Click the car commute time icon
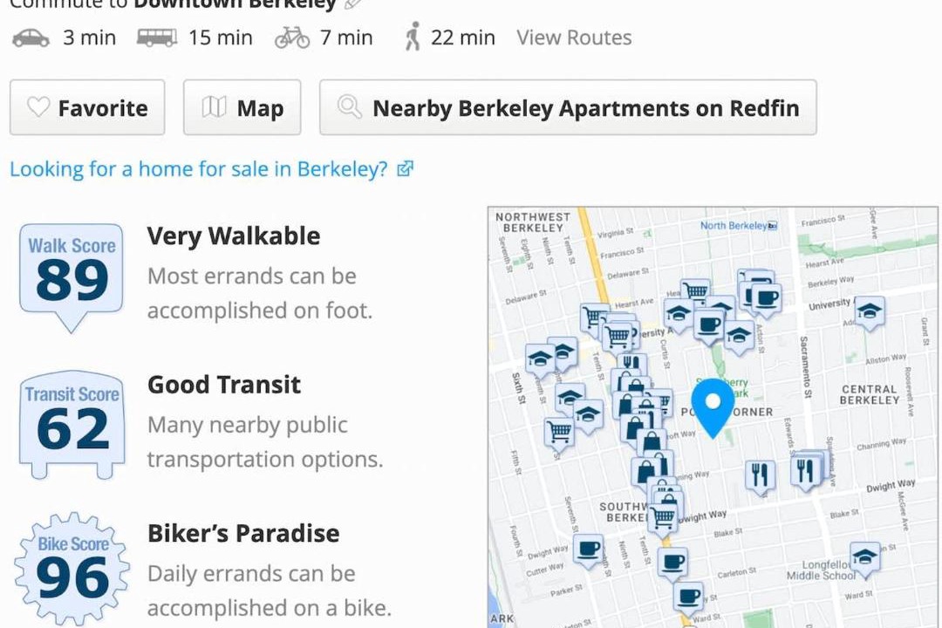942x628 pixels. pos(31,38)
